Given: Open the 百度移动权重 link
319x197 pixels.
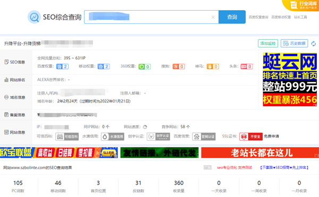Looking at the screenshot, I should (x=281, y=17).
